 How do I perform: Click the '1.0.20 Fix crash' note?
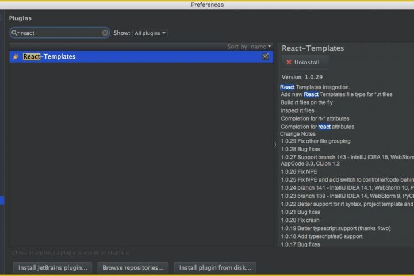pos(300,220)
